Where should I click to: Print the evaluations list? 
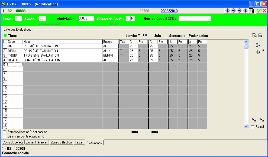pyautogui.click(x=260, y=35)
